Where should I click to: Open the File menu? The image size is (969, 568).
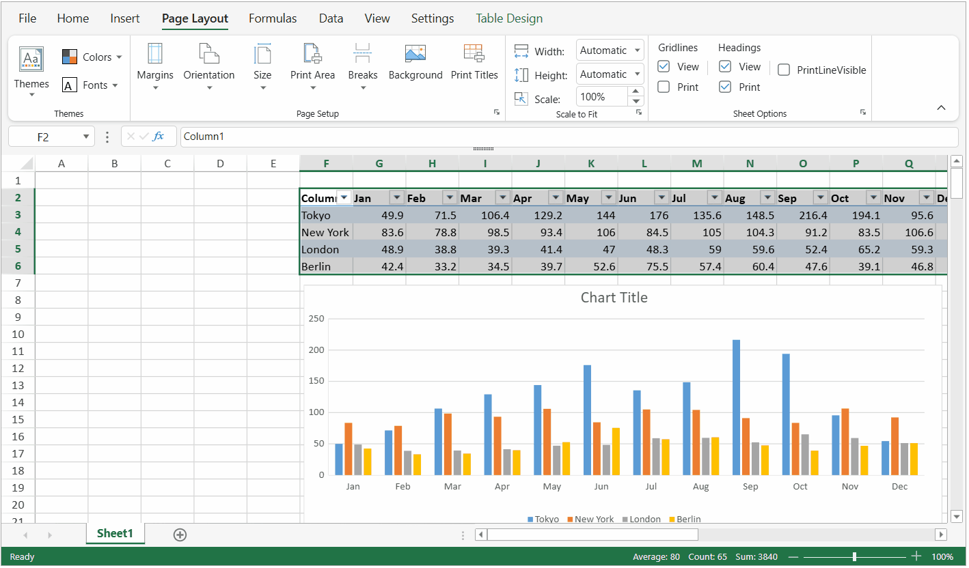(27, 18)
